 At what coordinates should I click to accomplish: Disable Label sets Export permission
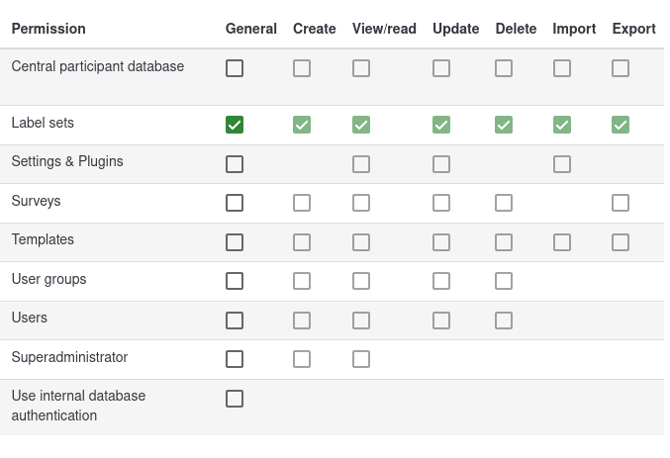tap(621, 125)
